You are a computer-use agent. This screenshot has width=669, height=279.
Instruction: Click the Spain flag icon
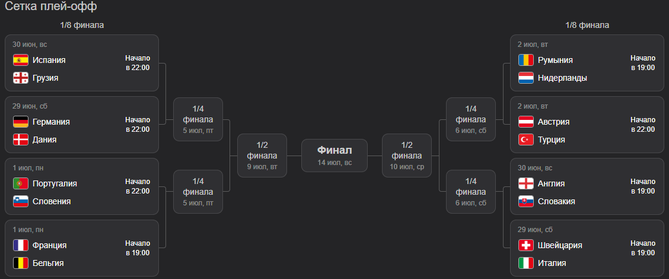coord(21,60)
